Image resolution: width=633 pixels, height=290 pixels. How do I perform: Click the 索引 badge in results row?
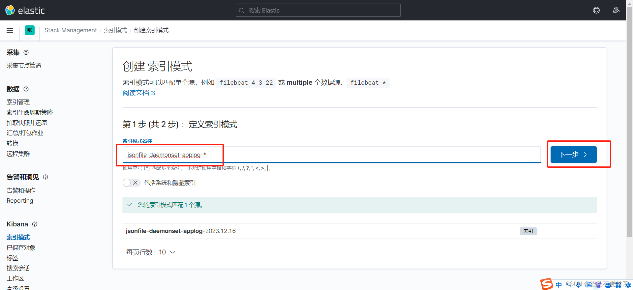coord(528,231)
